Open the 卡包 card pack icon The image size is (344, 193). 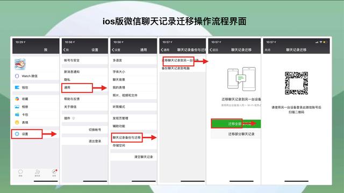tap(17, 114)
